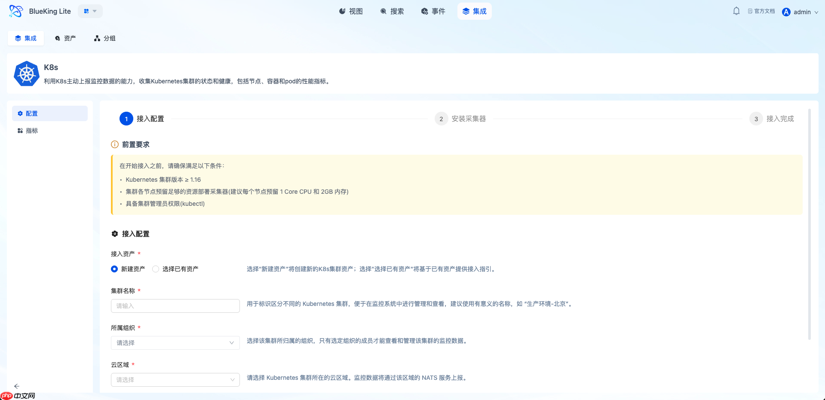Screen dimensions: 825x400
Task: Switch to the 分组 tab
Action: click(104, 38)
